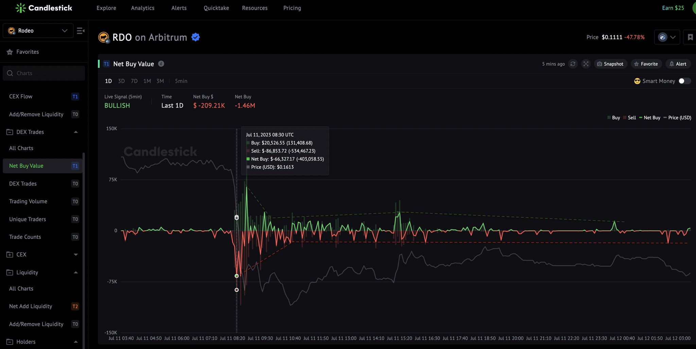
Task: Expand the CEX section
Action: (76, 255)
